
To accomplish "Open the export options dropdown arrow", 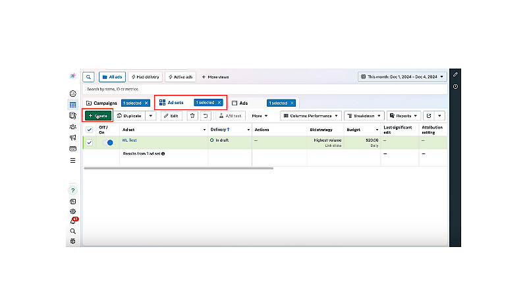I will 439,116.
